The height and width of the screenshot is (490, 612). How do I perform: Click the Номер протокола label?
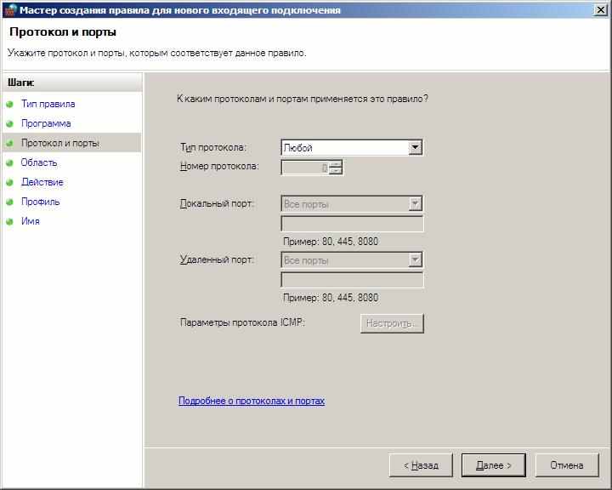point(219,167)
